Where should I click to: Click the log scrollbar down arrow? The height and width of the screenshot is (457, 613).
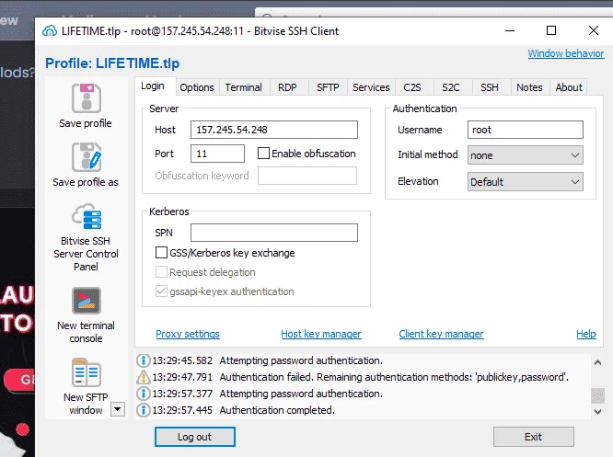point(597,411)
